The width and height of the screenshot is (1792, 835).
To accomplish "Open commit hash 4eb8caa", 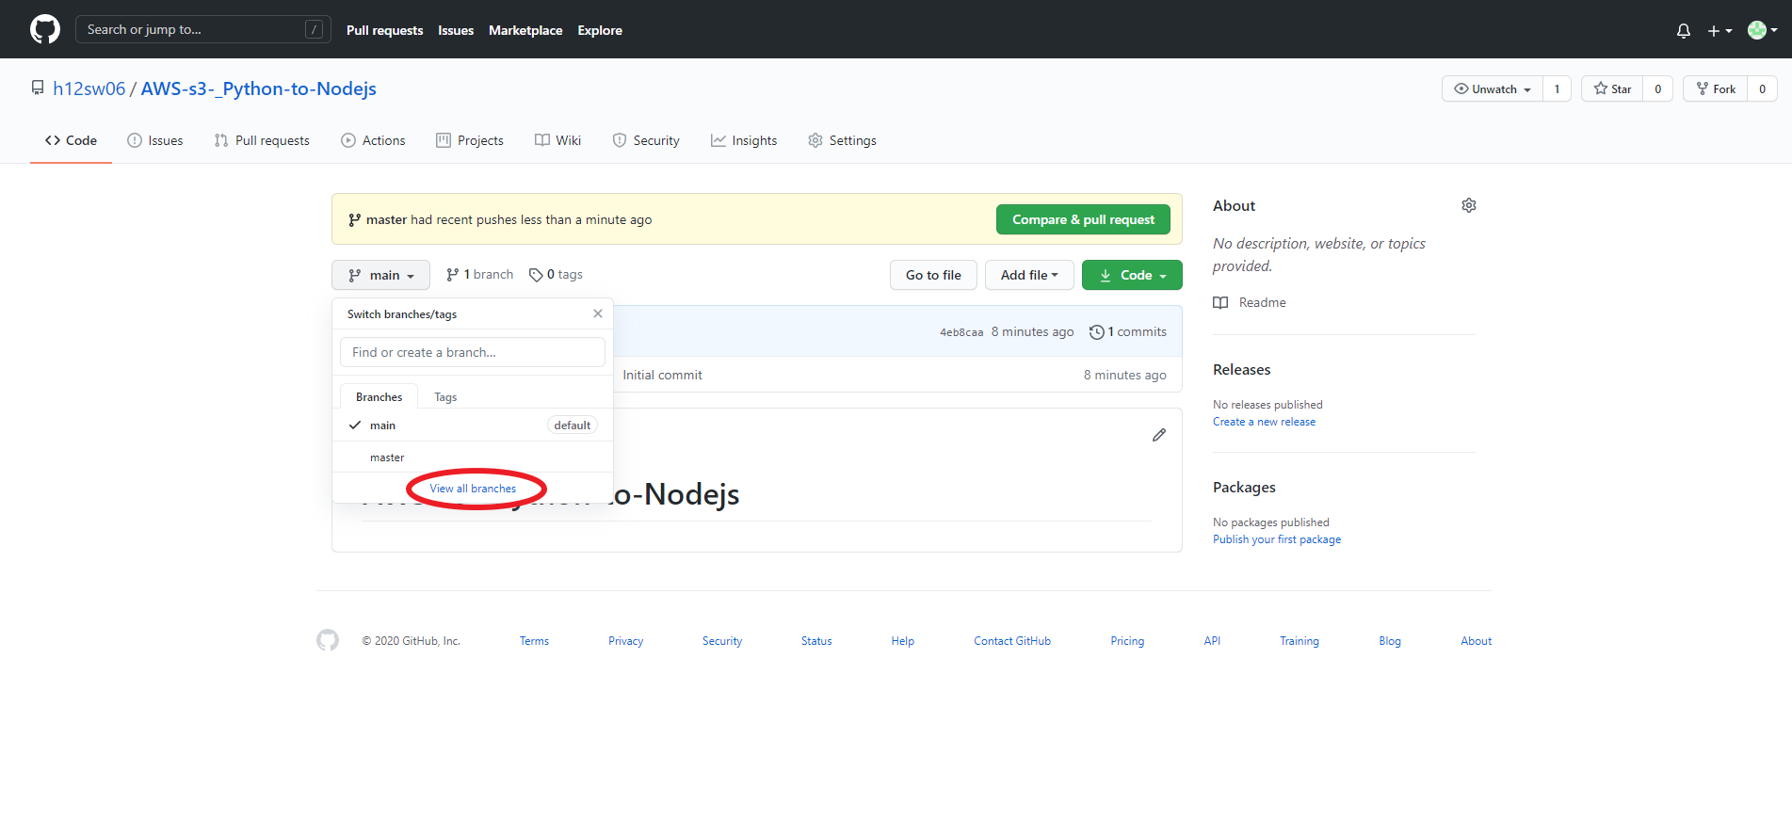I will tap(961, 332).
